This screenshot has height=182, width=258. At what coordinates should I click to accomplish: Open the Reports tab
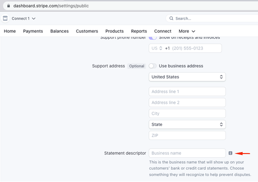click(x=139, y=31)
